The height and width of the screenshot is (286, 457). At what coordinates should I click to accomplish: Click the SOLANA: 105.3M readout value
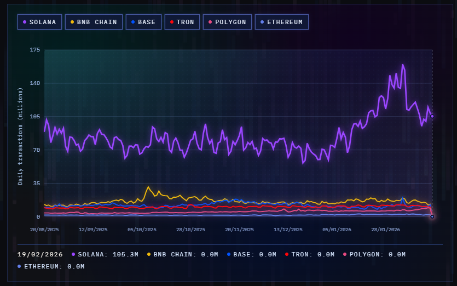pos(104,254)
